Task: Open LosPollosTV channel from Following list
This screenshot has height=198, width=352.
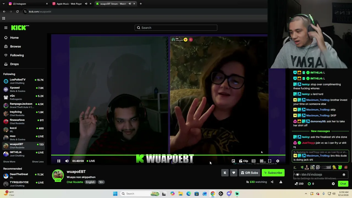Action: pos(24,81)
